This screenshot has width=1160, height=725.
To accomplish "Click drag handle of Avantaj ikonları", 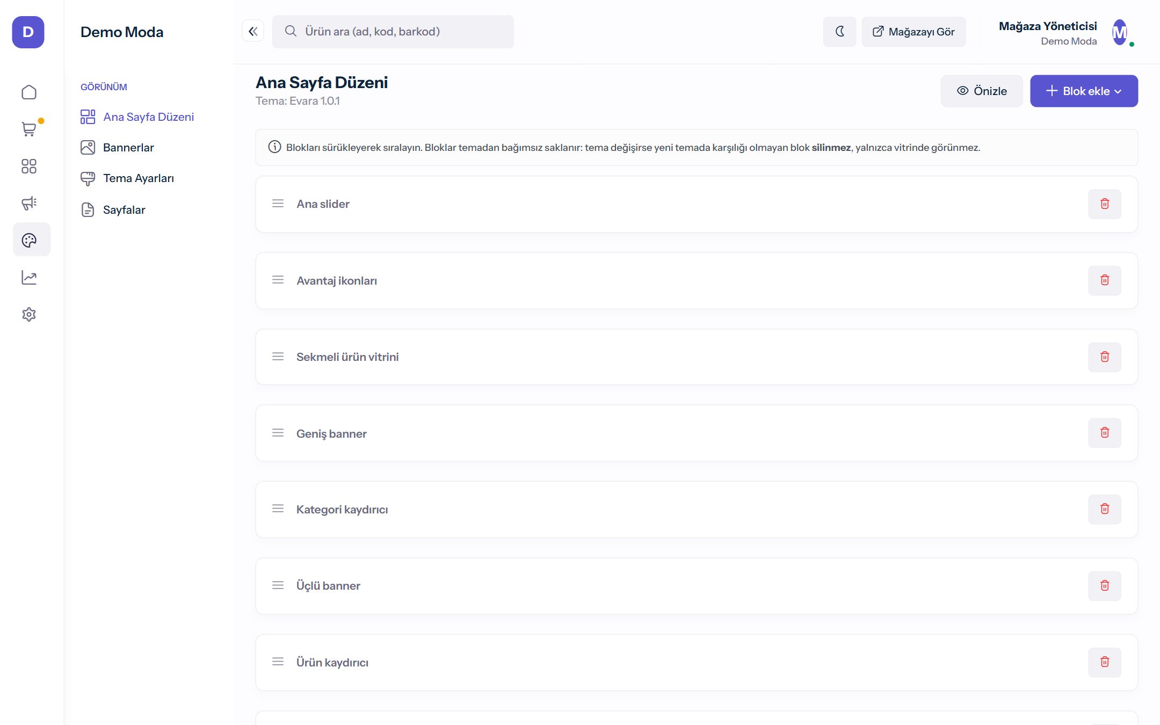I will 278,280.
